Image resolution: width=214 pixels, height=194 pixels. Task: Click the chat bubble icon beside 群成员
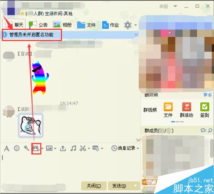203,130
